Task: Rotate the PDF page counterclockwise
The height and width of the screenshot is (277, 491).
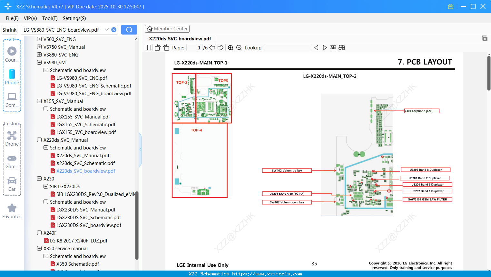Action: pos(157,47)
